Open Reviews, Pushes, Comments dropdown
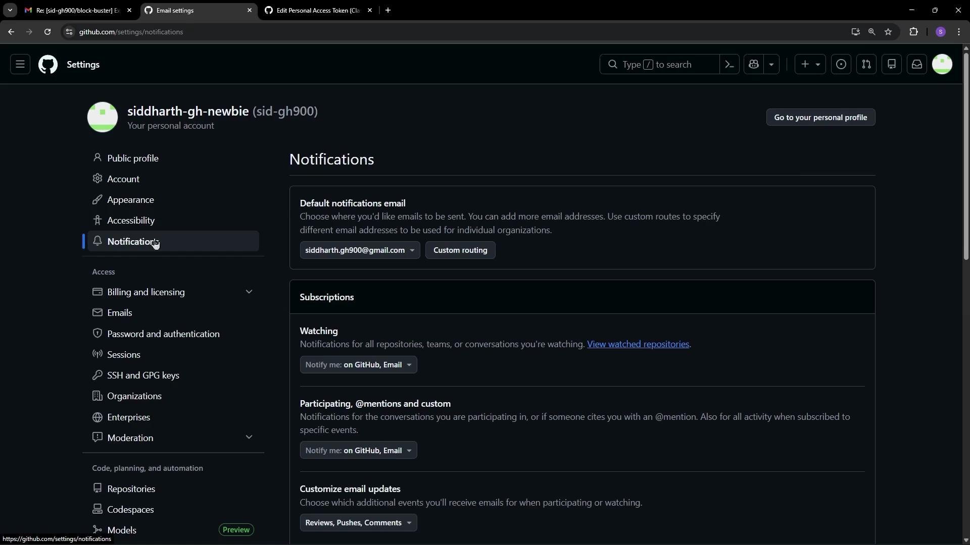The height and width of the screenshot is (545, 970). point(358,523)
